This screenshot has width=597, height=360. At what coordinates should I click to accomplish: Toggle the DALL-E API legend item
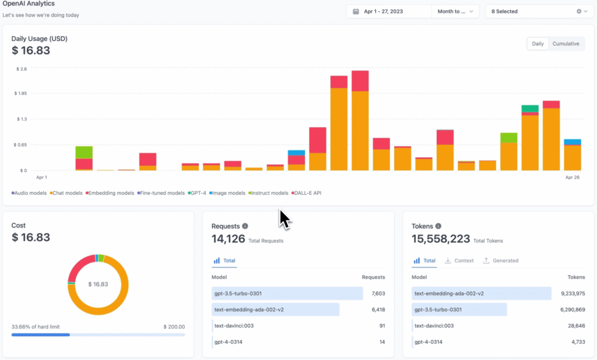(307, 193)
